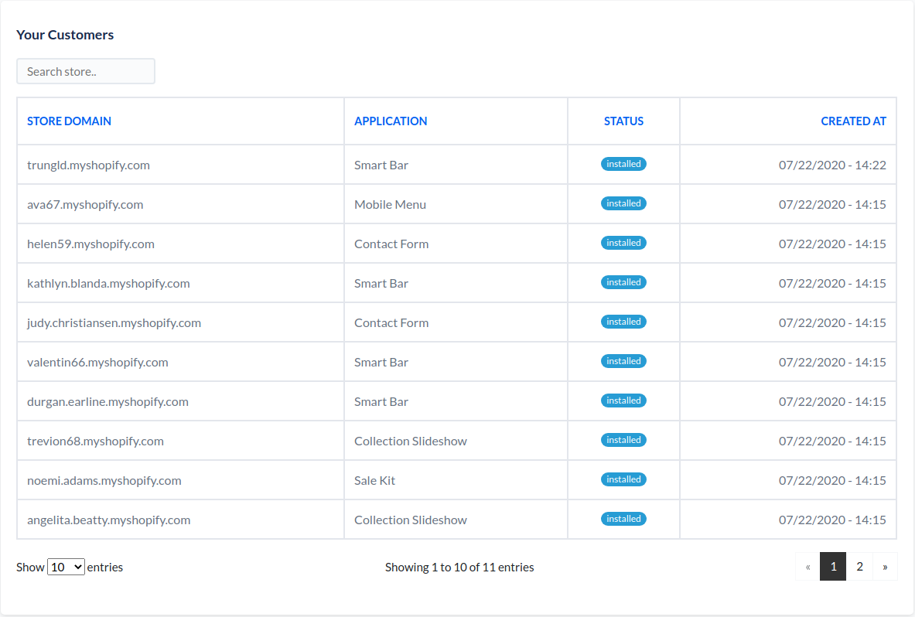Click Contact Form in helen59 row
This screenshot has height=617, width=915.
coord(391,244)
